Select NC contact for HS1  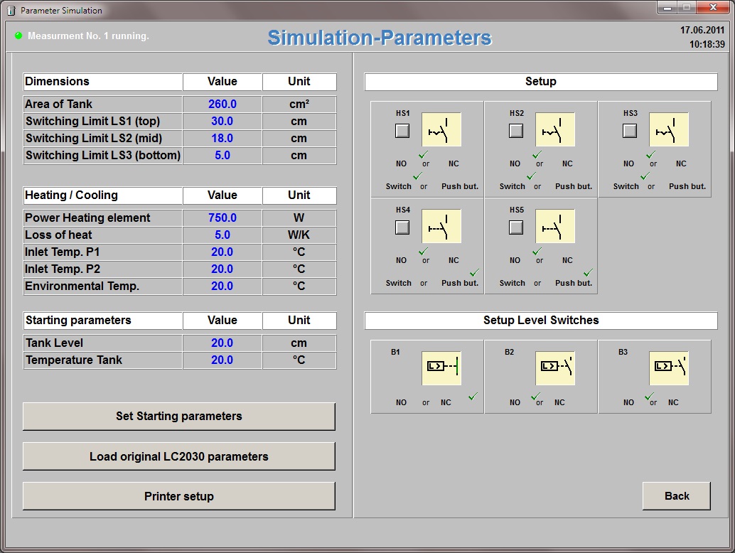[454, 163]
